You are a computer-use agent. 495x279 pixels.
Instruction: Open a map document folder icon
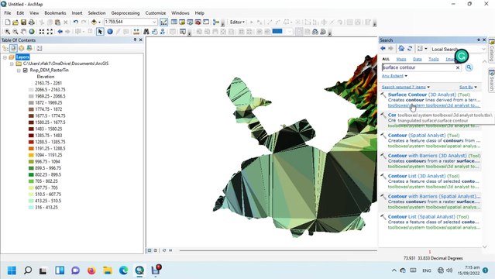point(15,22)
